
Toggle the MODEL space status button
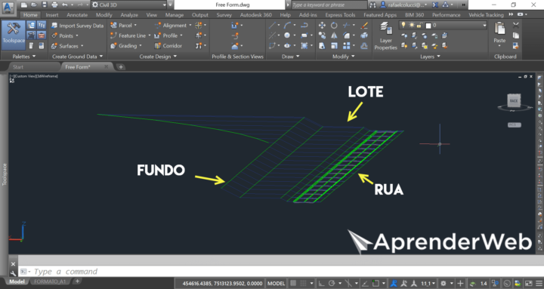(x=277, y=283)
